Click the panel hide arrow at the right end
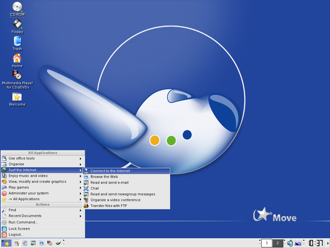 (328, 243)
